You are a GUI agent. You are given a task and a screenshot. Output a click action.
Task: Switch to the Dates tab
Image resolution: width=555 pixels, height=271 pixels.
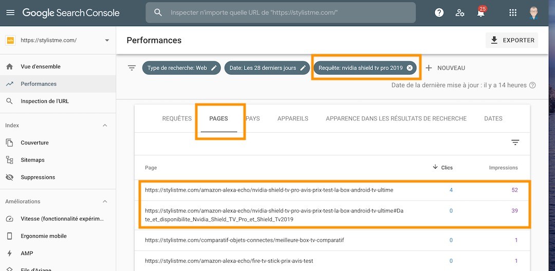(493, 118)
